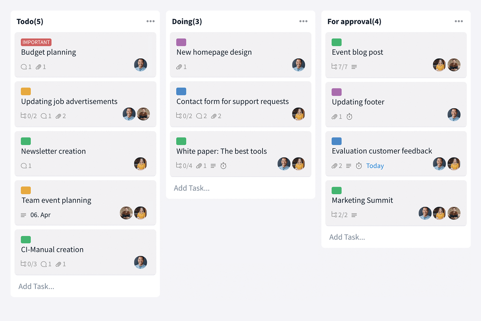Viewport: 481px width, 321px height.
Task: Click description lines icon on White paper card
Action: [x=213, y=166]
